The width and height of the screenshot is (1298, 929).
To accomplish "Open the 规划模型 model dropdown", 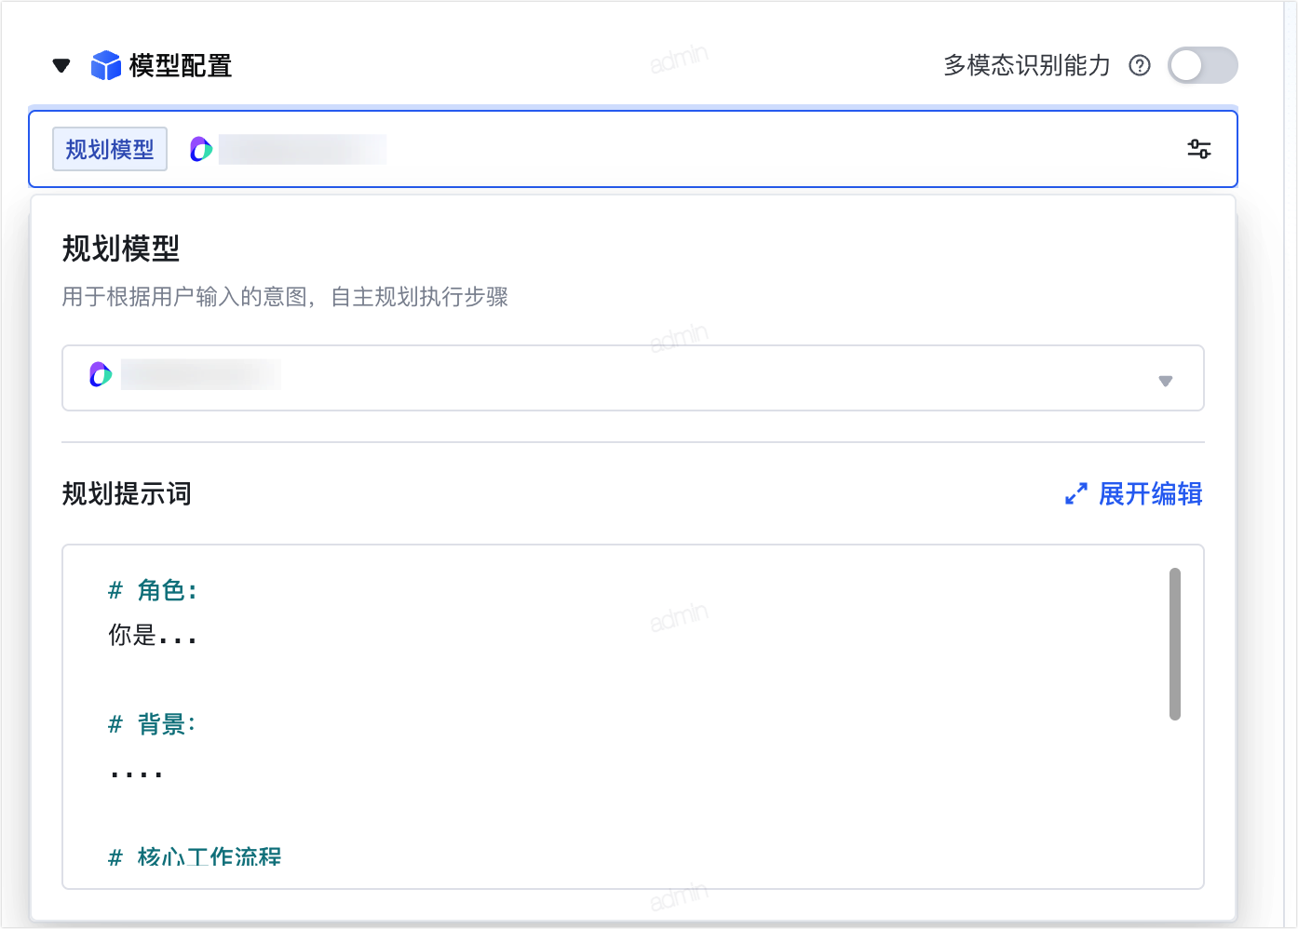I will (x=633, y=378).
